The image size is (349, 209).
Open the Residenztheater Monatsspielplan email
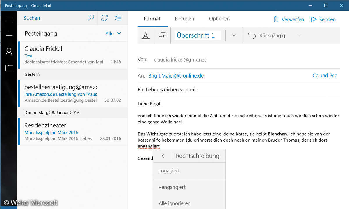[73, 131]
